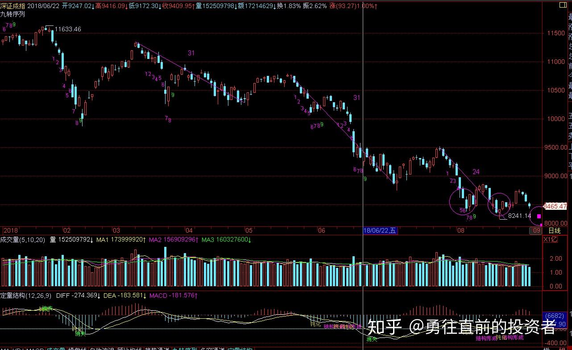Image resolution: width=572 pixels, height=350 pixels.
Task: Click the 低9172.30 low price in the header
Action: (145, 6)
